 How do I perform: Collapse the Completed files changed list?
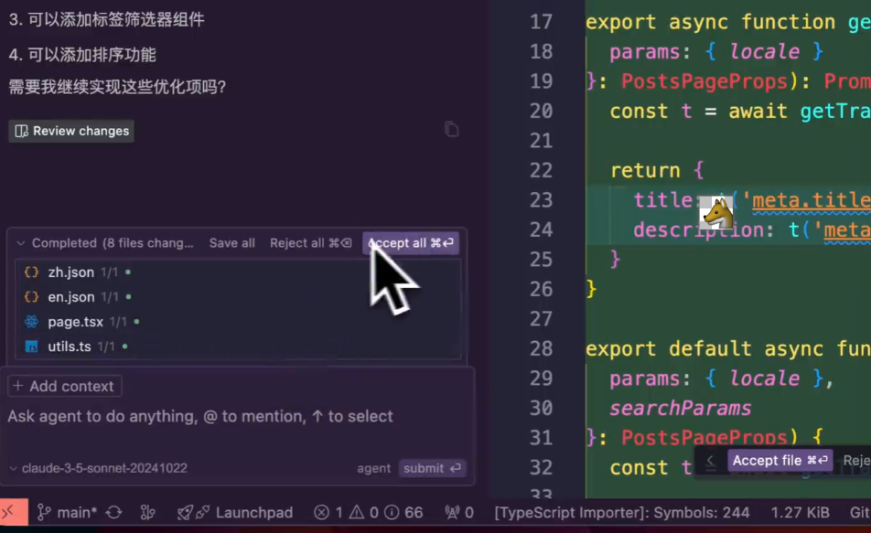coord(21,243)
